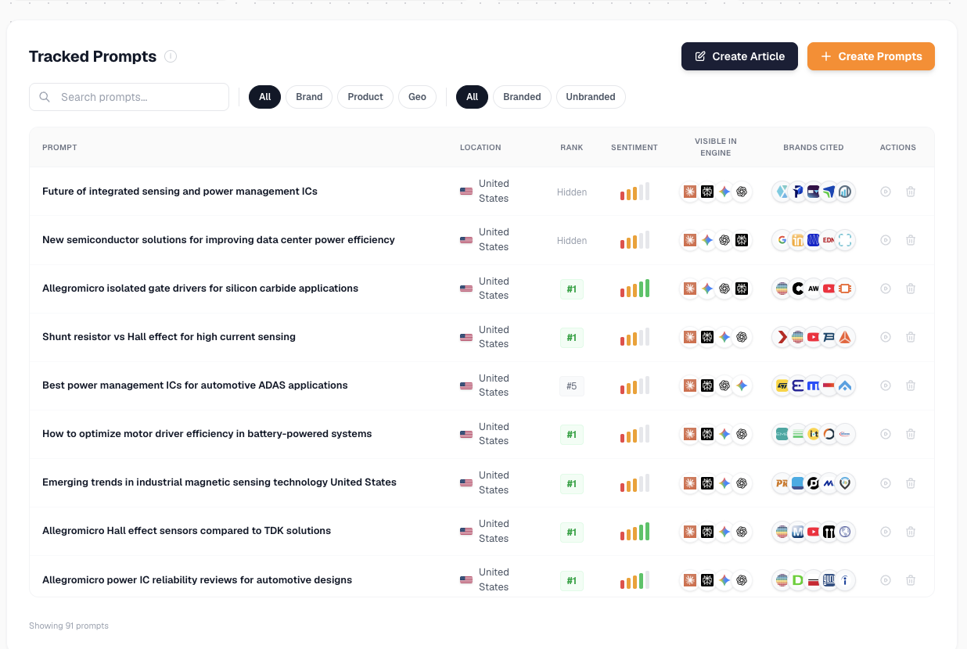This screenshot has height=649, width=967.
Task: Click the Gemini engine icon on the Shunt resistor row
Action: [724, 337]
